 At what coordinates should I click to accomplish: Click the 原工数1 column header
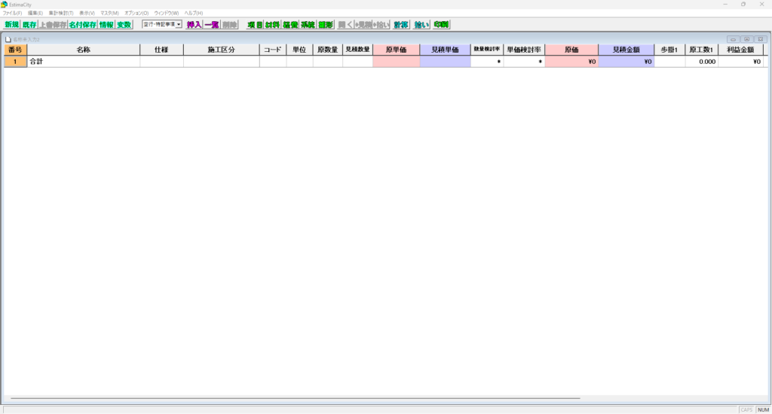pyautogui.click(x=702, y=50)
